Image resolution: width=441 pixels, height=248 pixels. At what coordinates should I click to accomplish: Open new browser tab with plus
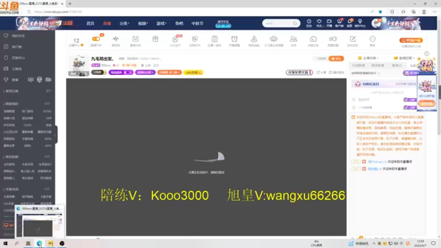[70, 4]
